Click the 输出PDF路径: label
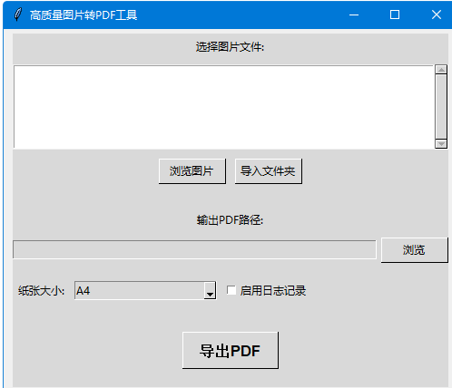Viewport: 452px width, 388px height. coord(230,220)
